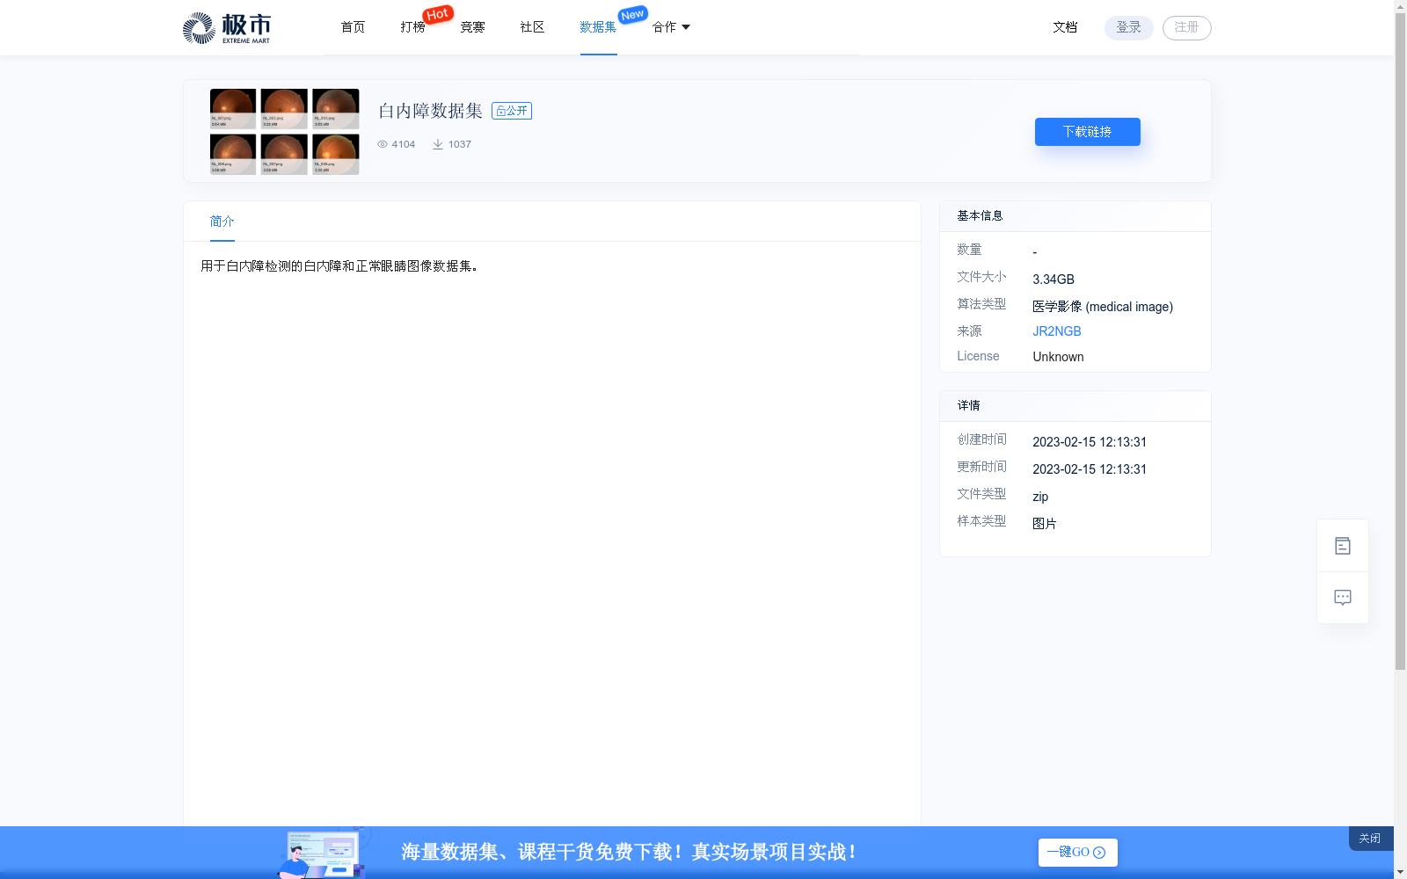Screen dimensions: 1407x879
Task: Close the bottom banner with 关闭
Action: click(x=1370, y=839)
